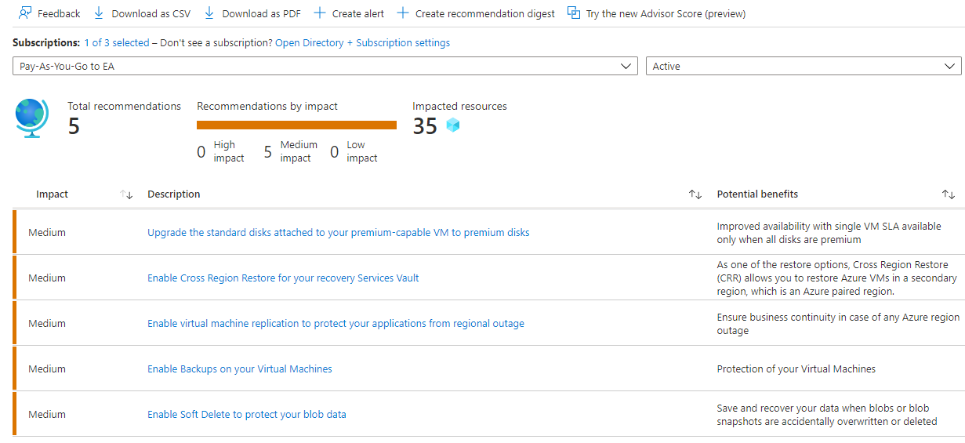The image size is (965, 443).
Task: Open Directory + Subscription settings link
Action: click(x=362, y=43)
